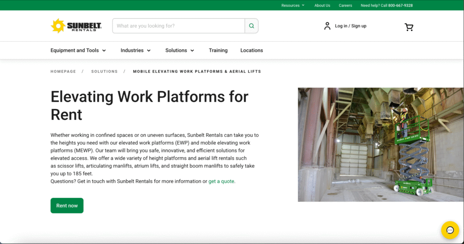Open the shopping cart icon

(x=409, y=27)
